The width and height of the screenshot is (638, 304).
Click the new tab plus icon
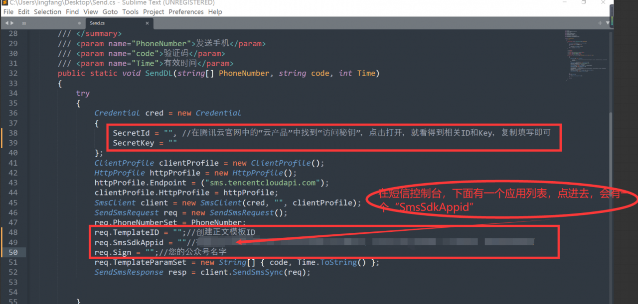[x=600, y=23]
